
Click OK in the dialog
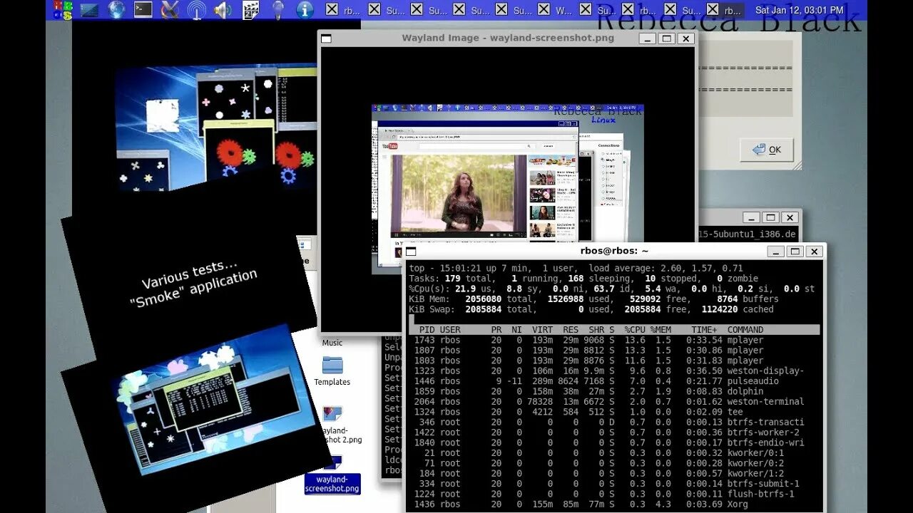(x=767, y=150)
